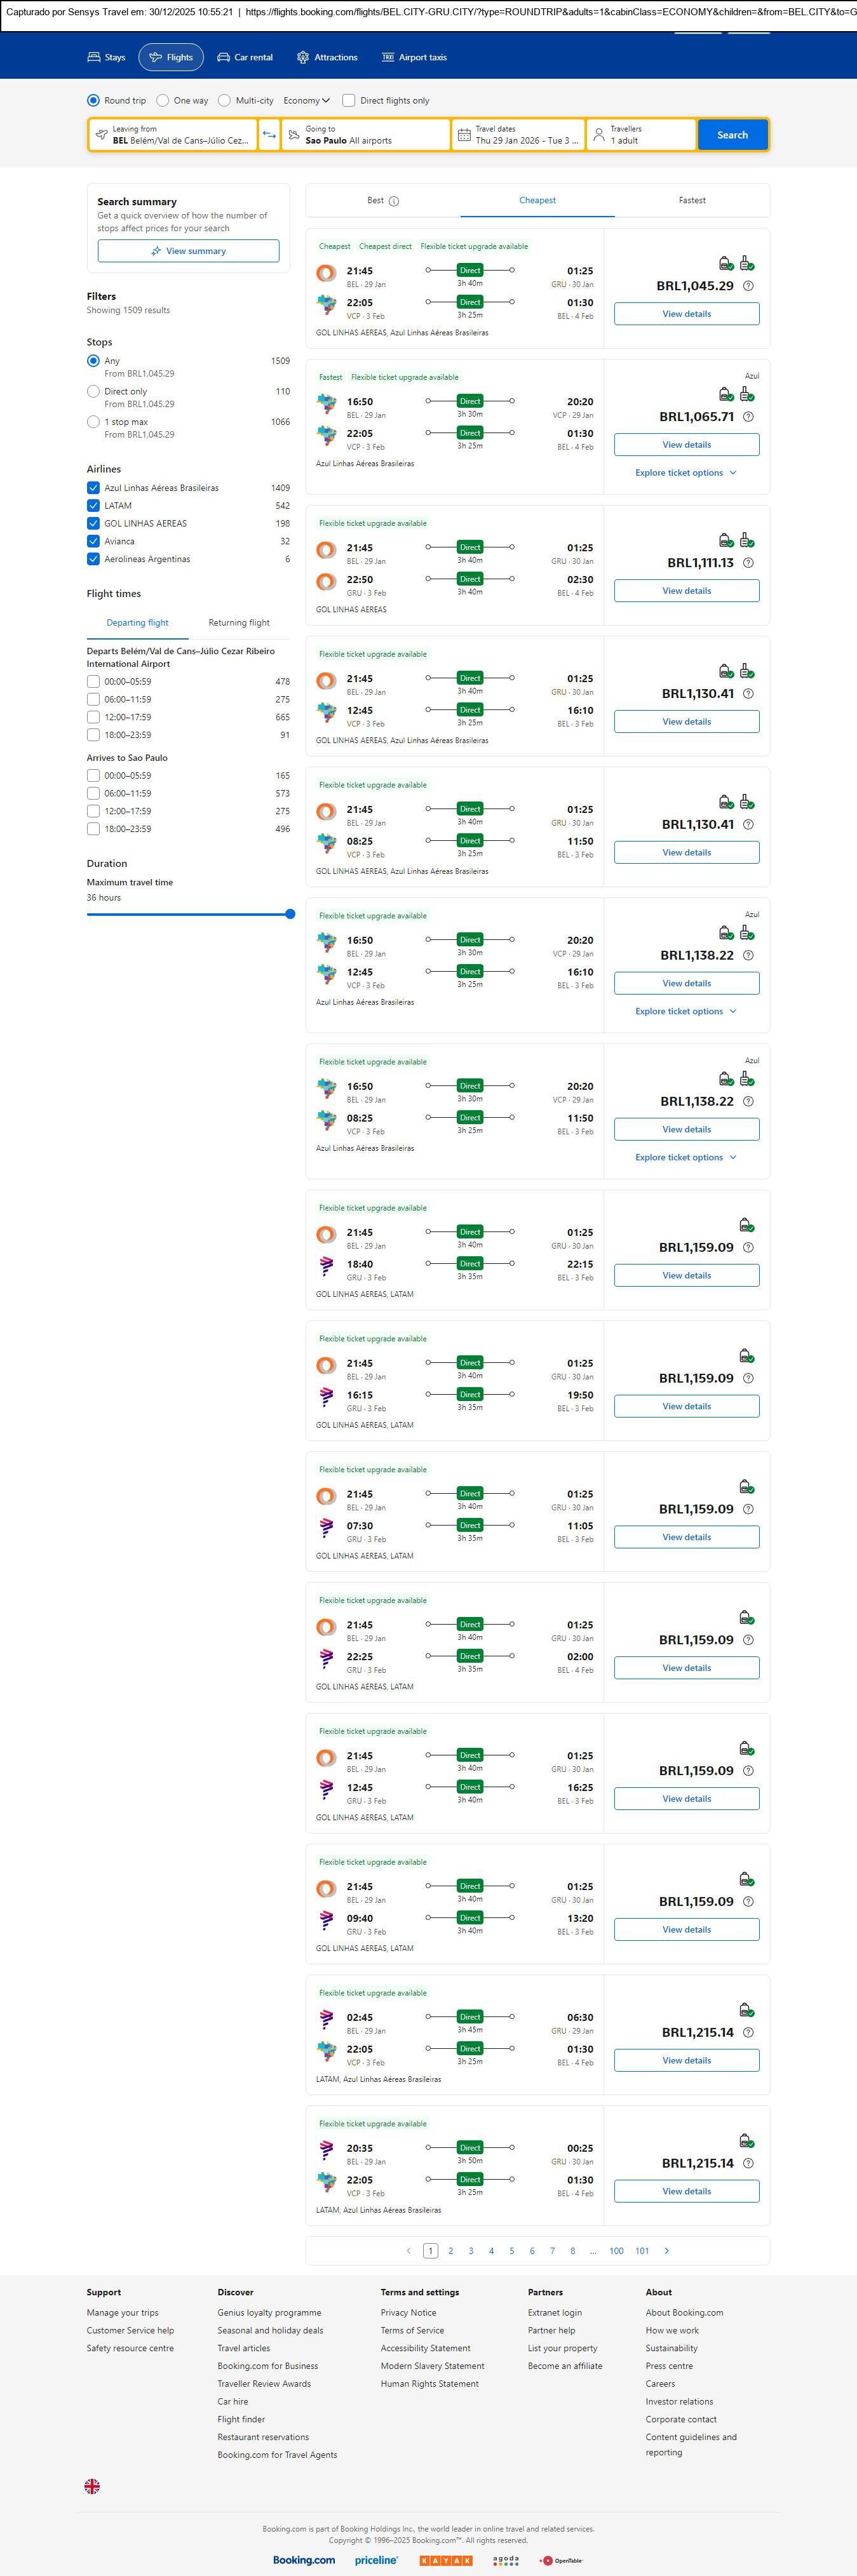
Task: Click the UK flag language icon
Action: pos(92,2485)
